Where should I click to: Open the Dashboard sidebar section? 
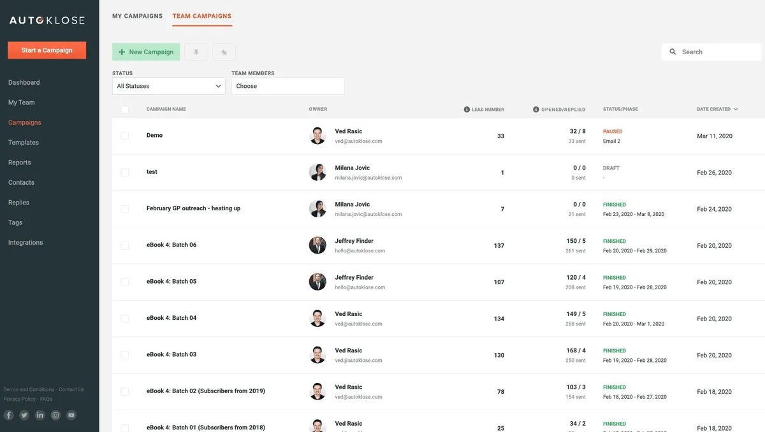[x=24, y=82]
